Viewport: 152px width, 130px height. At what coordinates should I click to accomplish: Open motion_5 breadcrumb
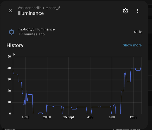click(x=53, y=8)
